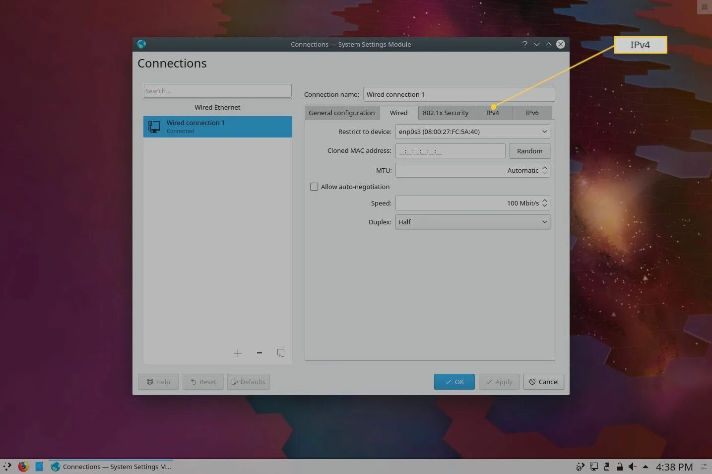The height and width of the screenshot is (474, 712).
Task: Open the audio volume tray icon
Action: tap(632, 467)
